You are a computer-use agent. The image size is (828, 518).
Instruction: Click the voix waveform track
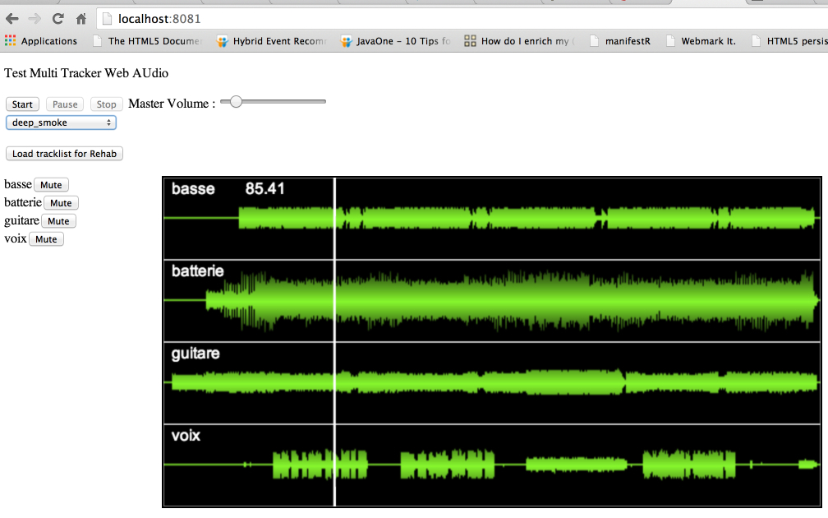[x=493, y=465]
